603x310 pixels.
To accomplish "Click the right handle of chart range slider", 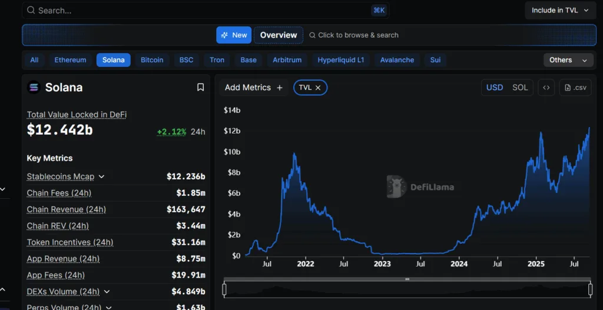I will tap(590, 289).
